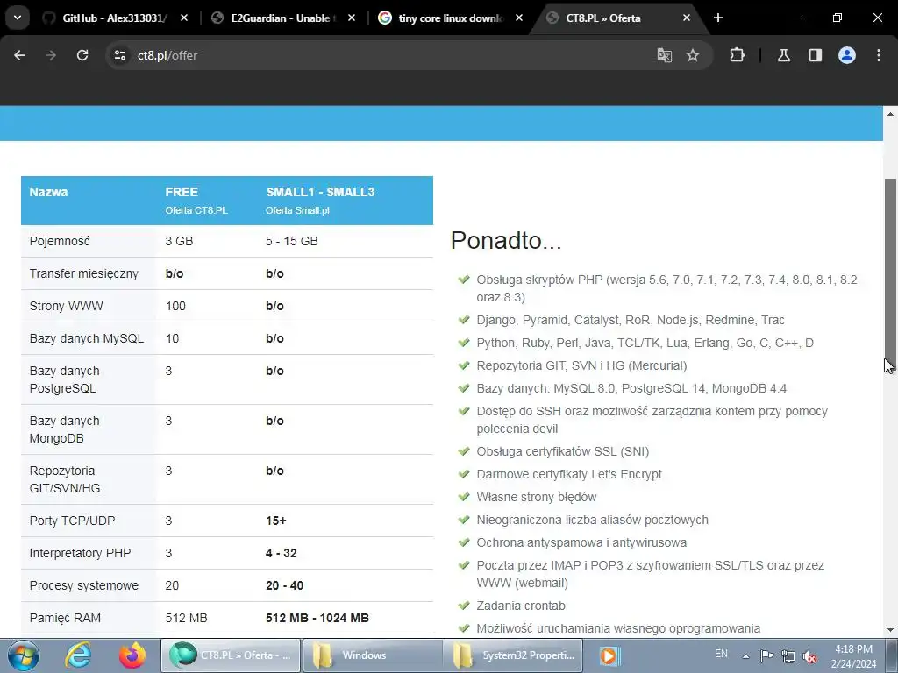The width and height of the screenshot is (898, 673).
Task: Launch Firefox from the taskbar
Action: tap(132, 655)
